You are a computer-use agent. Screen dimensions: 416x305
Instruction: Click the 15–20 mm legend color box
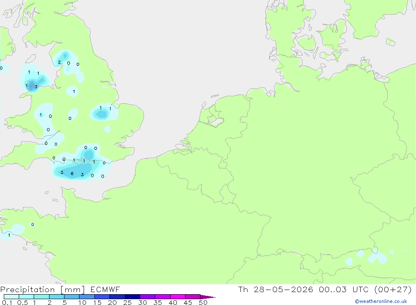(102, 297)
